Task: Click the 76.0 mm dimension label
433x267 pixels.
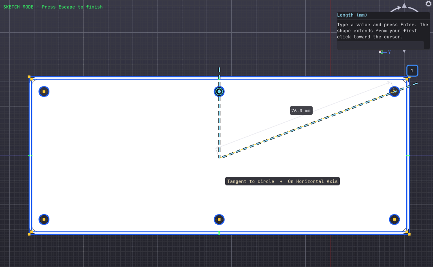Action: [301, 111]
